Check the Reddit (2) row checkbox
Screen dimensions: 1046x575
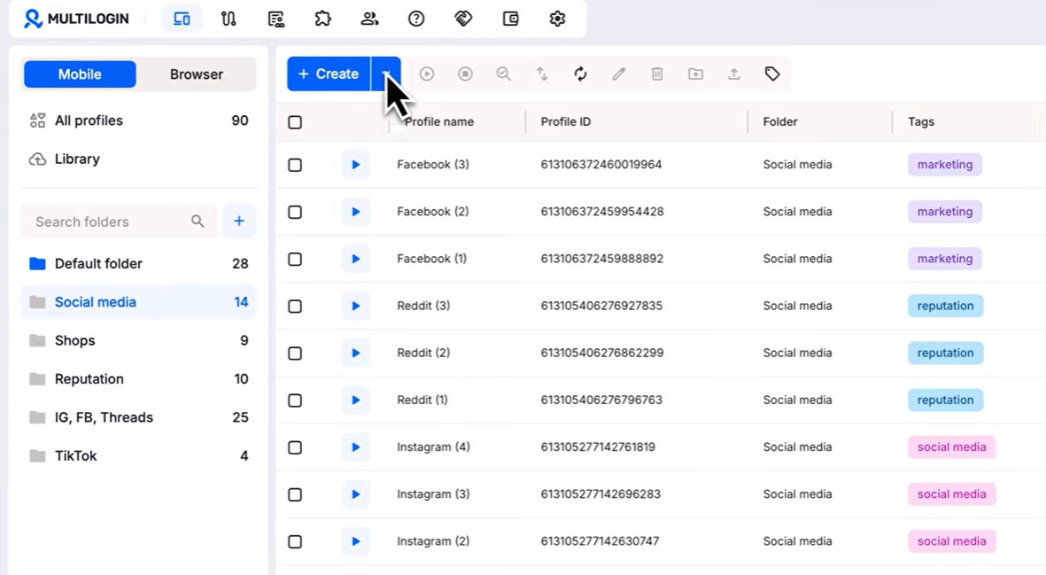click(x=295, y=353)
